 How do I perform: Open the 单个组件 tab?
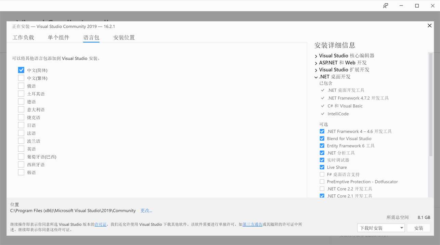59,38
